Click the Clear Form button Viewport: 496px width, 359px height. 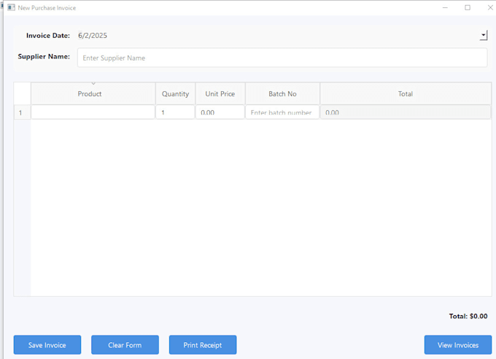(125, 344)
